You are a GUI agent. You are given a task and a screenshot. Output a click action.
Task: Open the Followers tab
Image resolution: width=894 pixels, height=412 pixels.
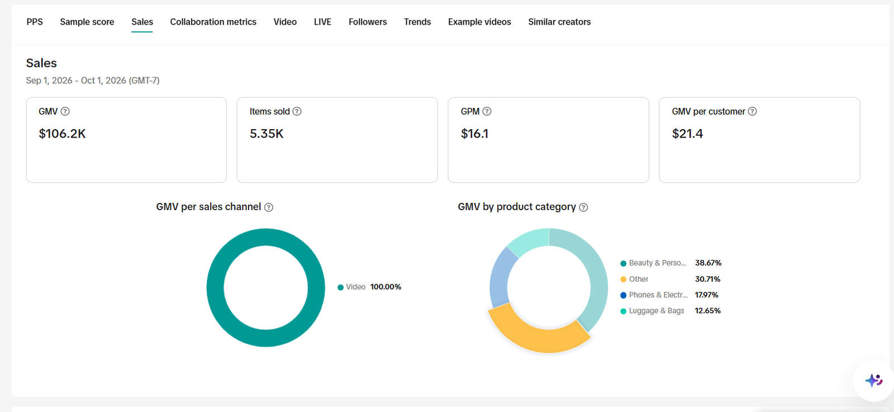coord(368,22)
